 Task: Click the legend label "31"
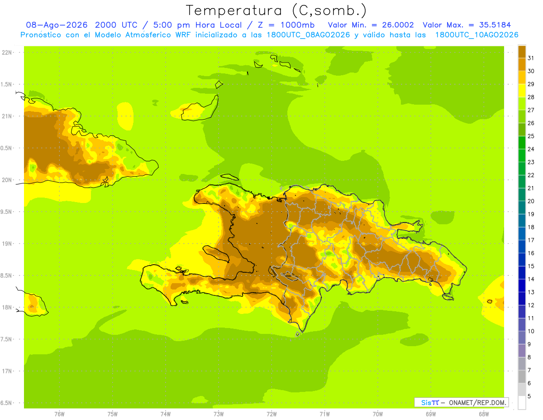[x=531, y=58]
